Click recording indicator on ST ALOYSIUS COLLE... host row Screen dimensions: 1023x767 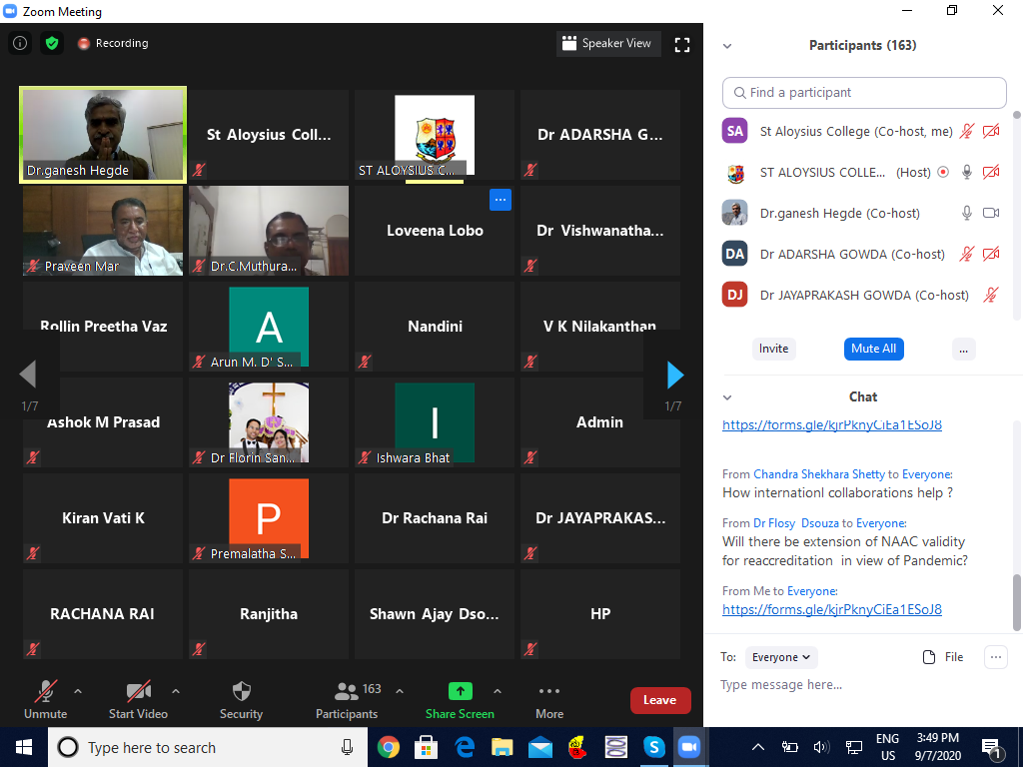click(943, 172)
